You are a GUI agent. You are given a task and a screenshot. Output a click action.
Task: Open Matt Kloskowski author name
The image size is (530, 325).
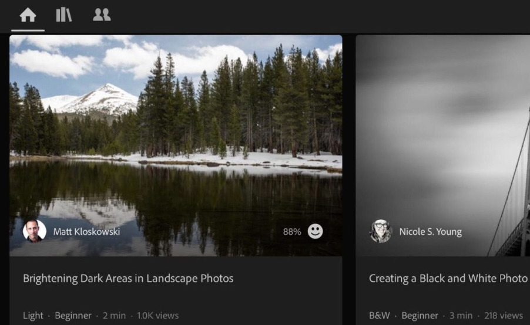pos(86,232)
